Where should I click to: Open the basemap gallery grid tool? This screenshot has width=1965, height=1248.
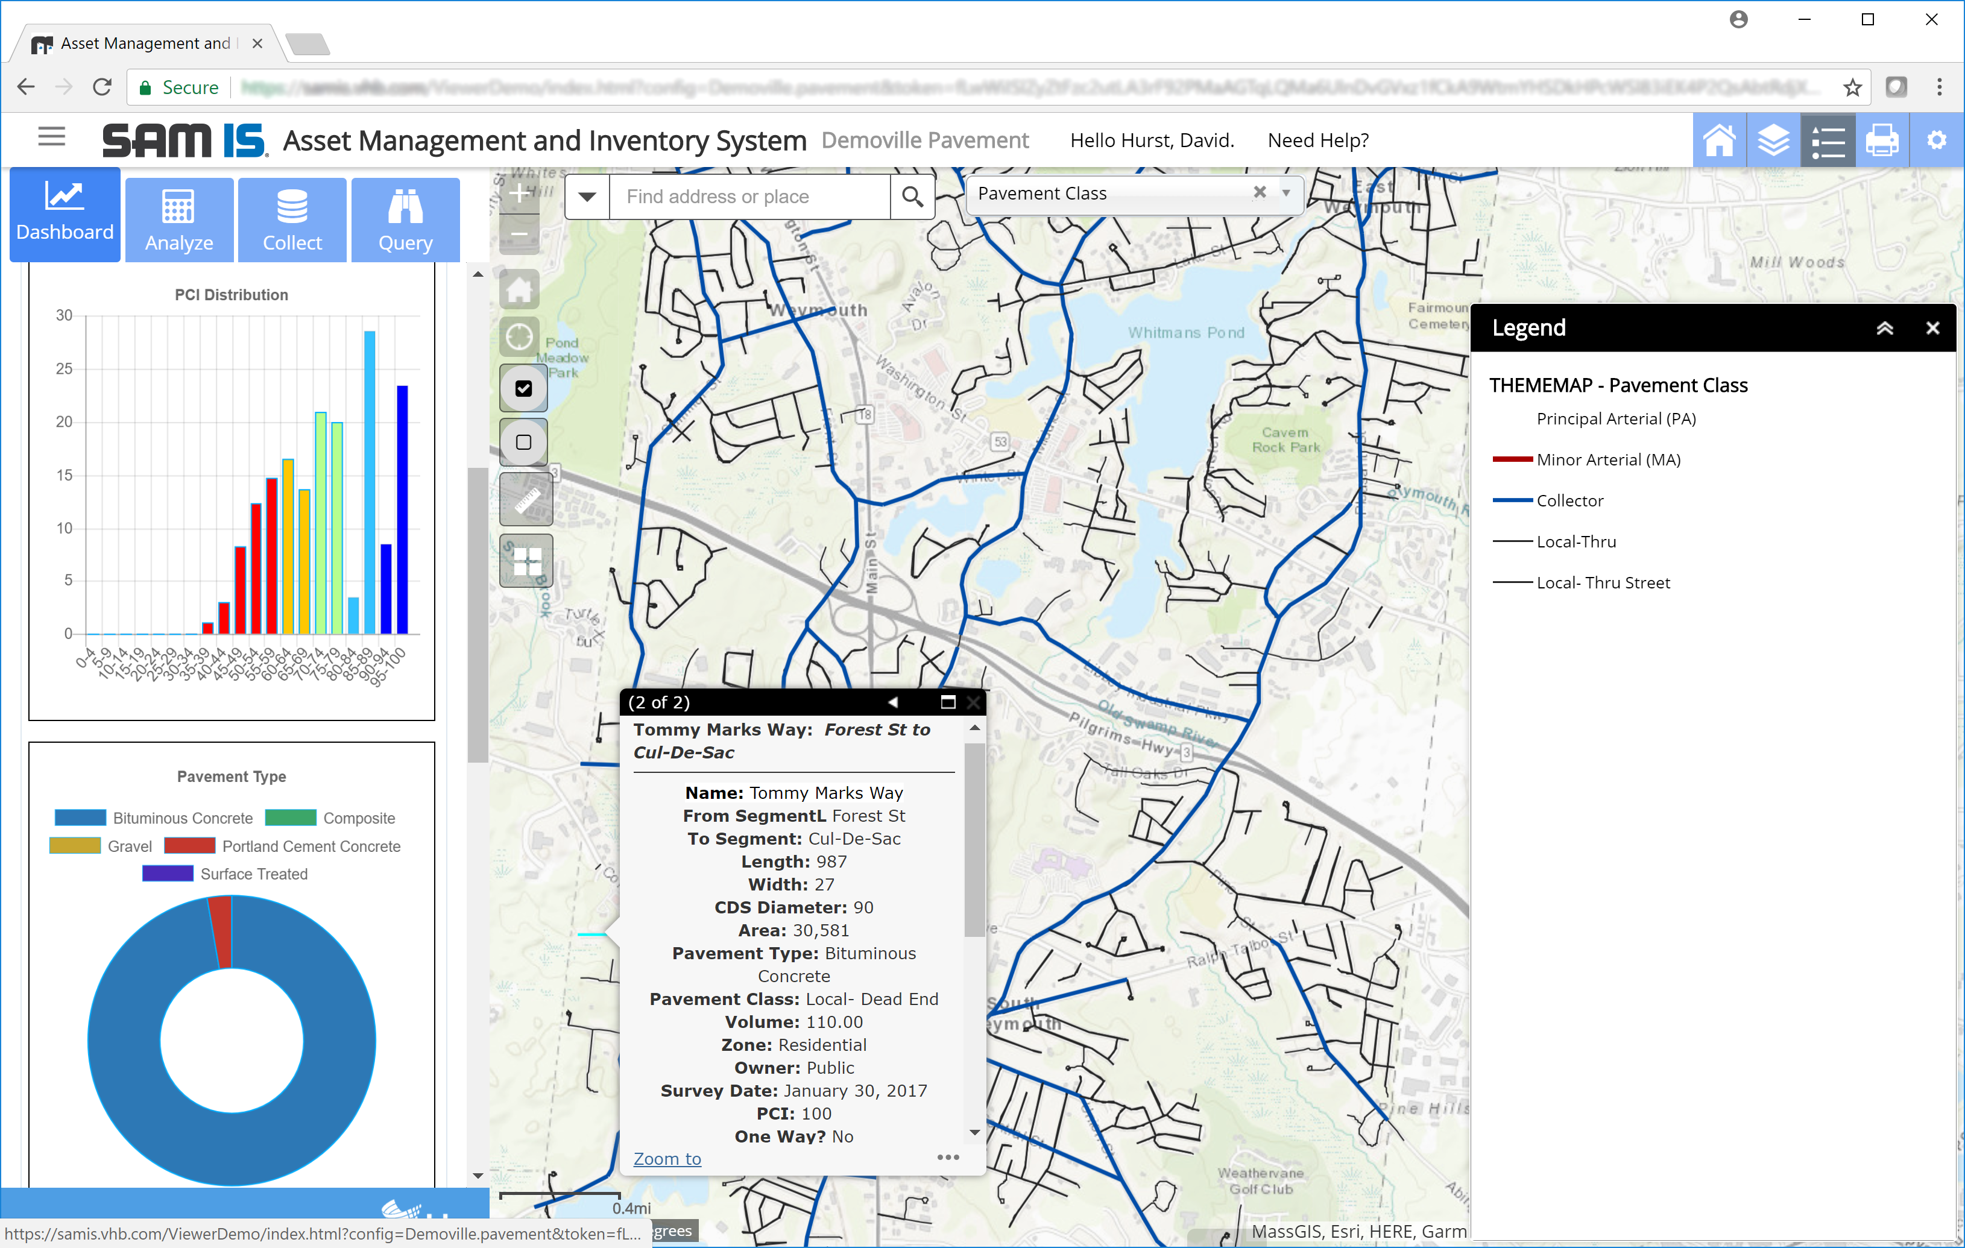[x=526, y=561]
